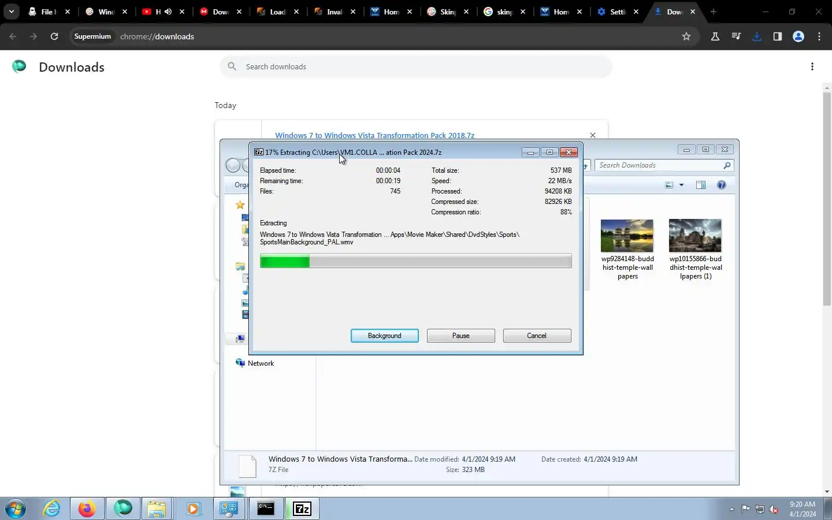
Task: Click the Action Center flag tray icon
Action: pos(746,509)
